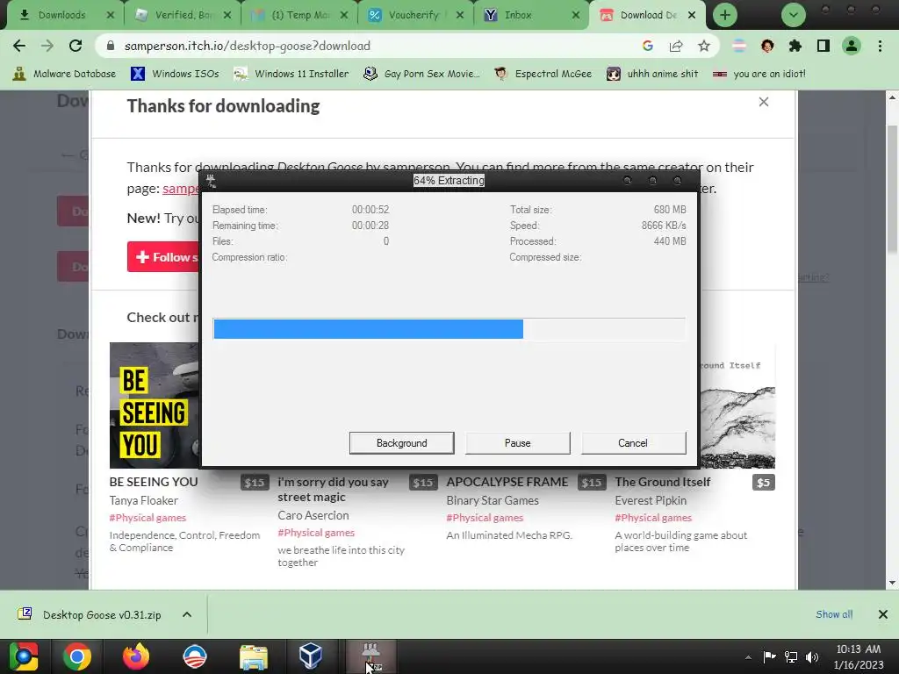The width and height of the screenshot is (899, 674).
Task: Open Tanya Floaker creator link
Action: click(143, 500)
